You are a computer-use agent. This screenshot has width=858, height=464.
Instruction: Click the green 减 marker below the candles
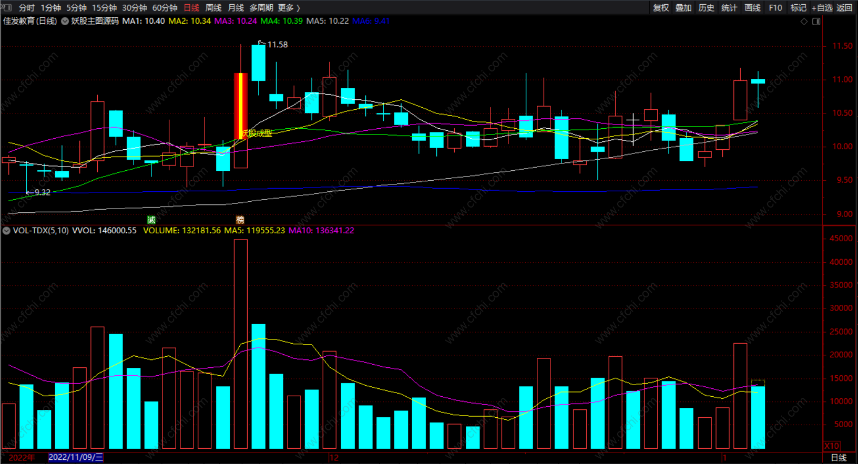[x=151, y=220]
